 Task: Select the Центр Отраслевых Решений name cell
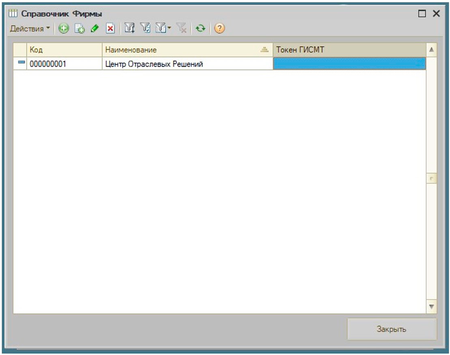tap(187, 64)
